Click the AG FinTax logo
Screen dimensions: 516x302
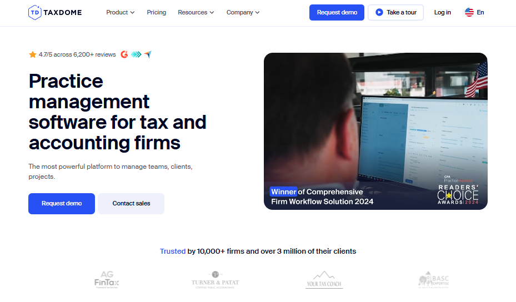click(x=107, y=279)
